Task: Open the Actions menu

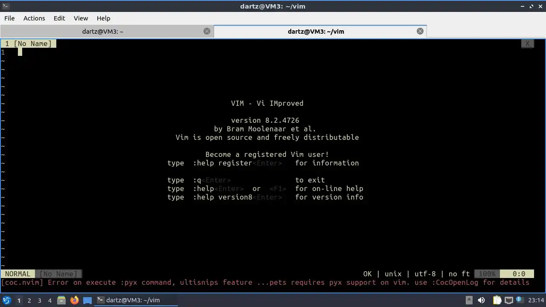Action: pos(34,18)
